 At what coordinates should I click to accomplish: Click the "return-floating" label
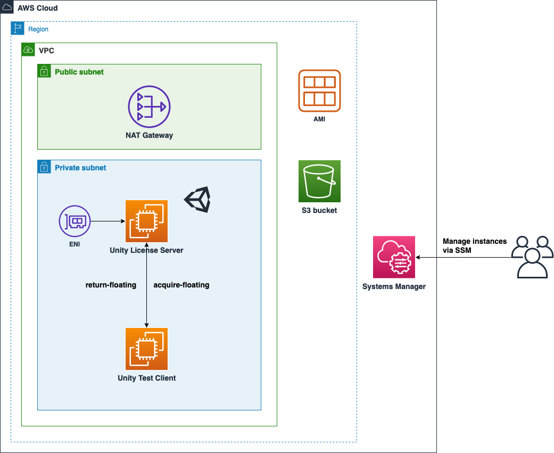[x=111, y=285]
